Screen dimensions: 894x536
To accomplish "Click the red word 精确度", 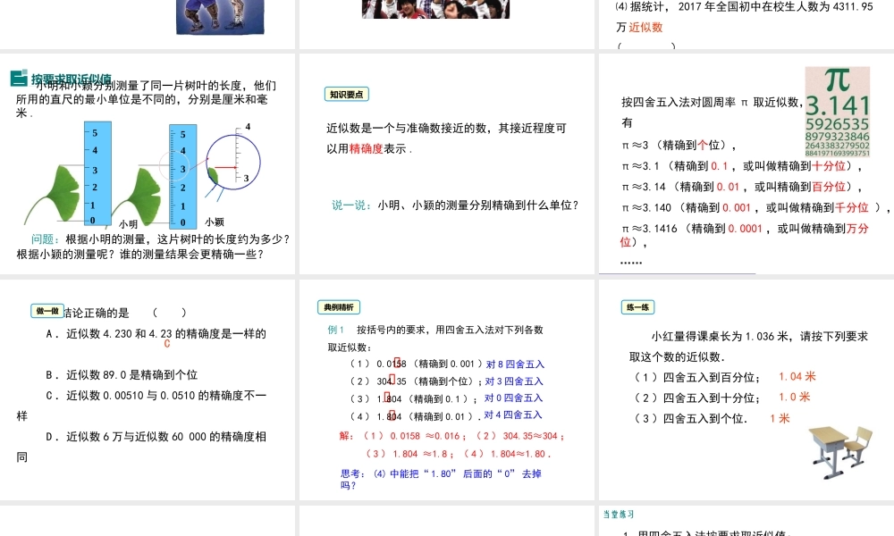I will click(366, 148).
